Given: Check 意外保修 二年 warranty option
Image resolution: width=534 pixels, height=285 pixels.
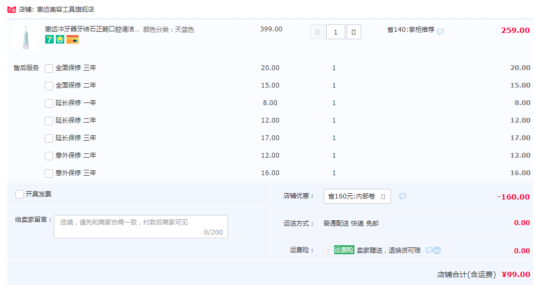Looking at the screenshot, I should point(49,156).
